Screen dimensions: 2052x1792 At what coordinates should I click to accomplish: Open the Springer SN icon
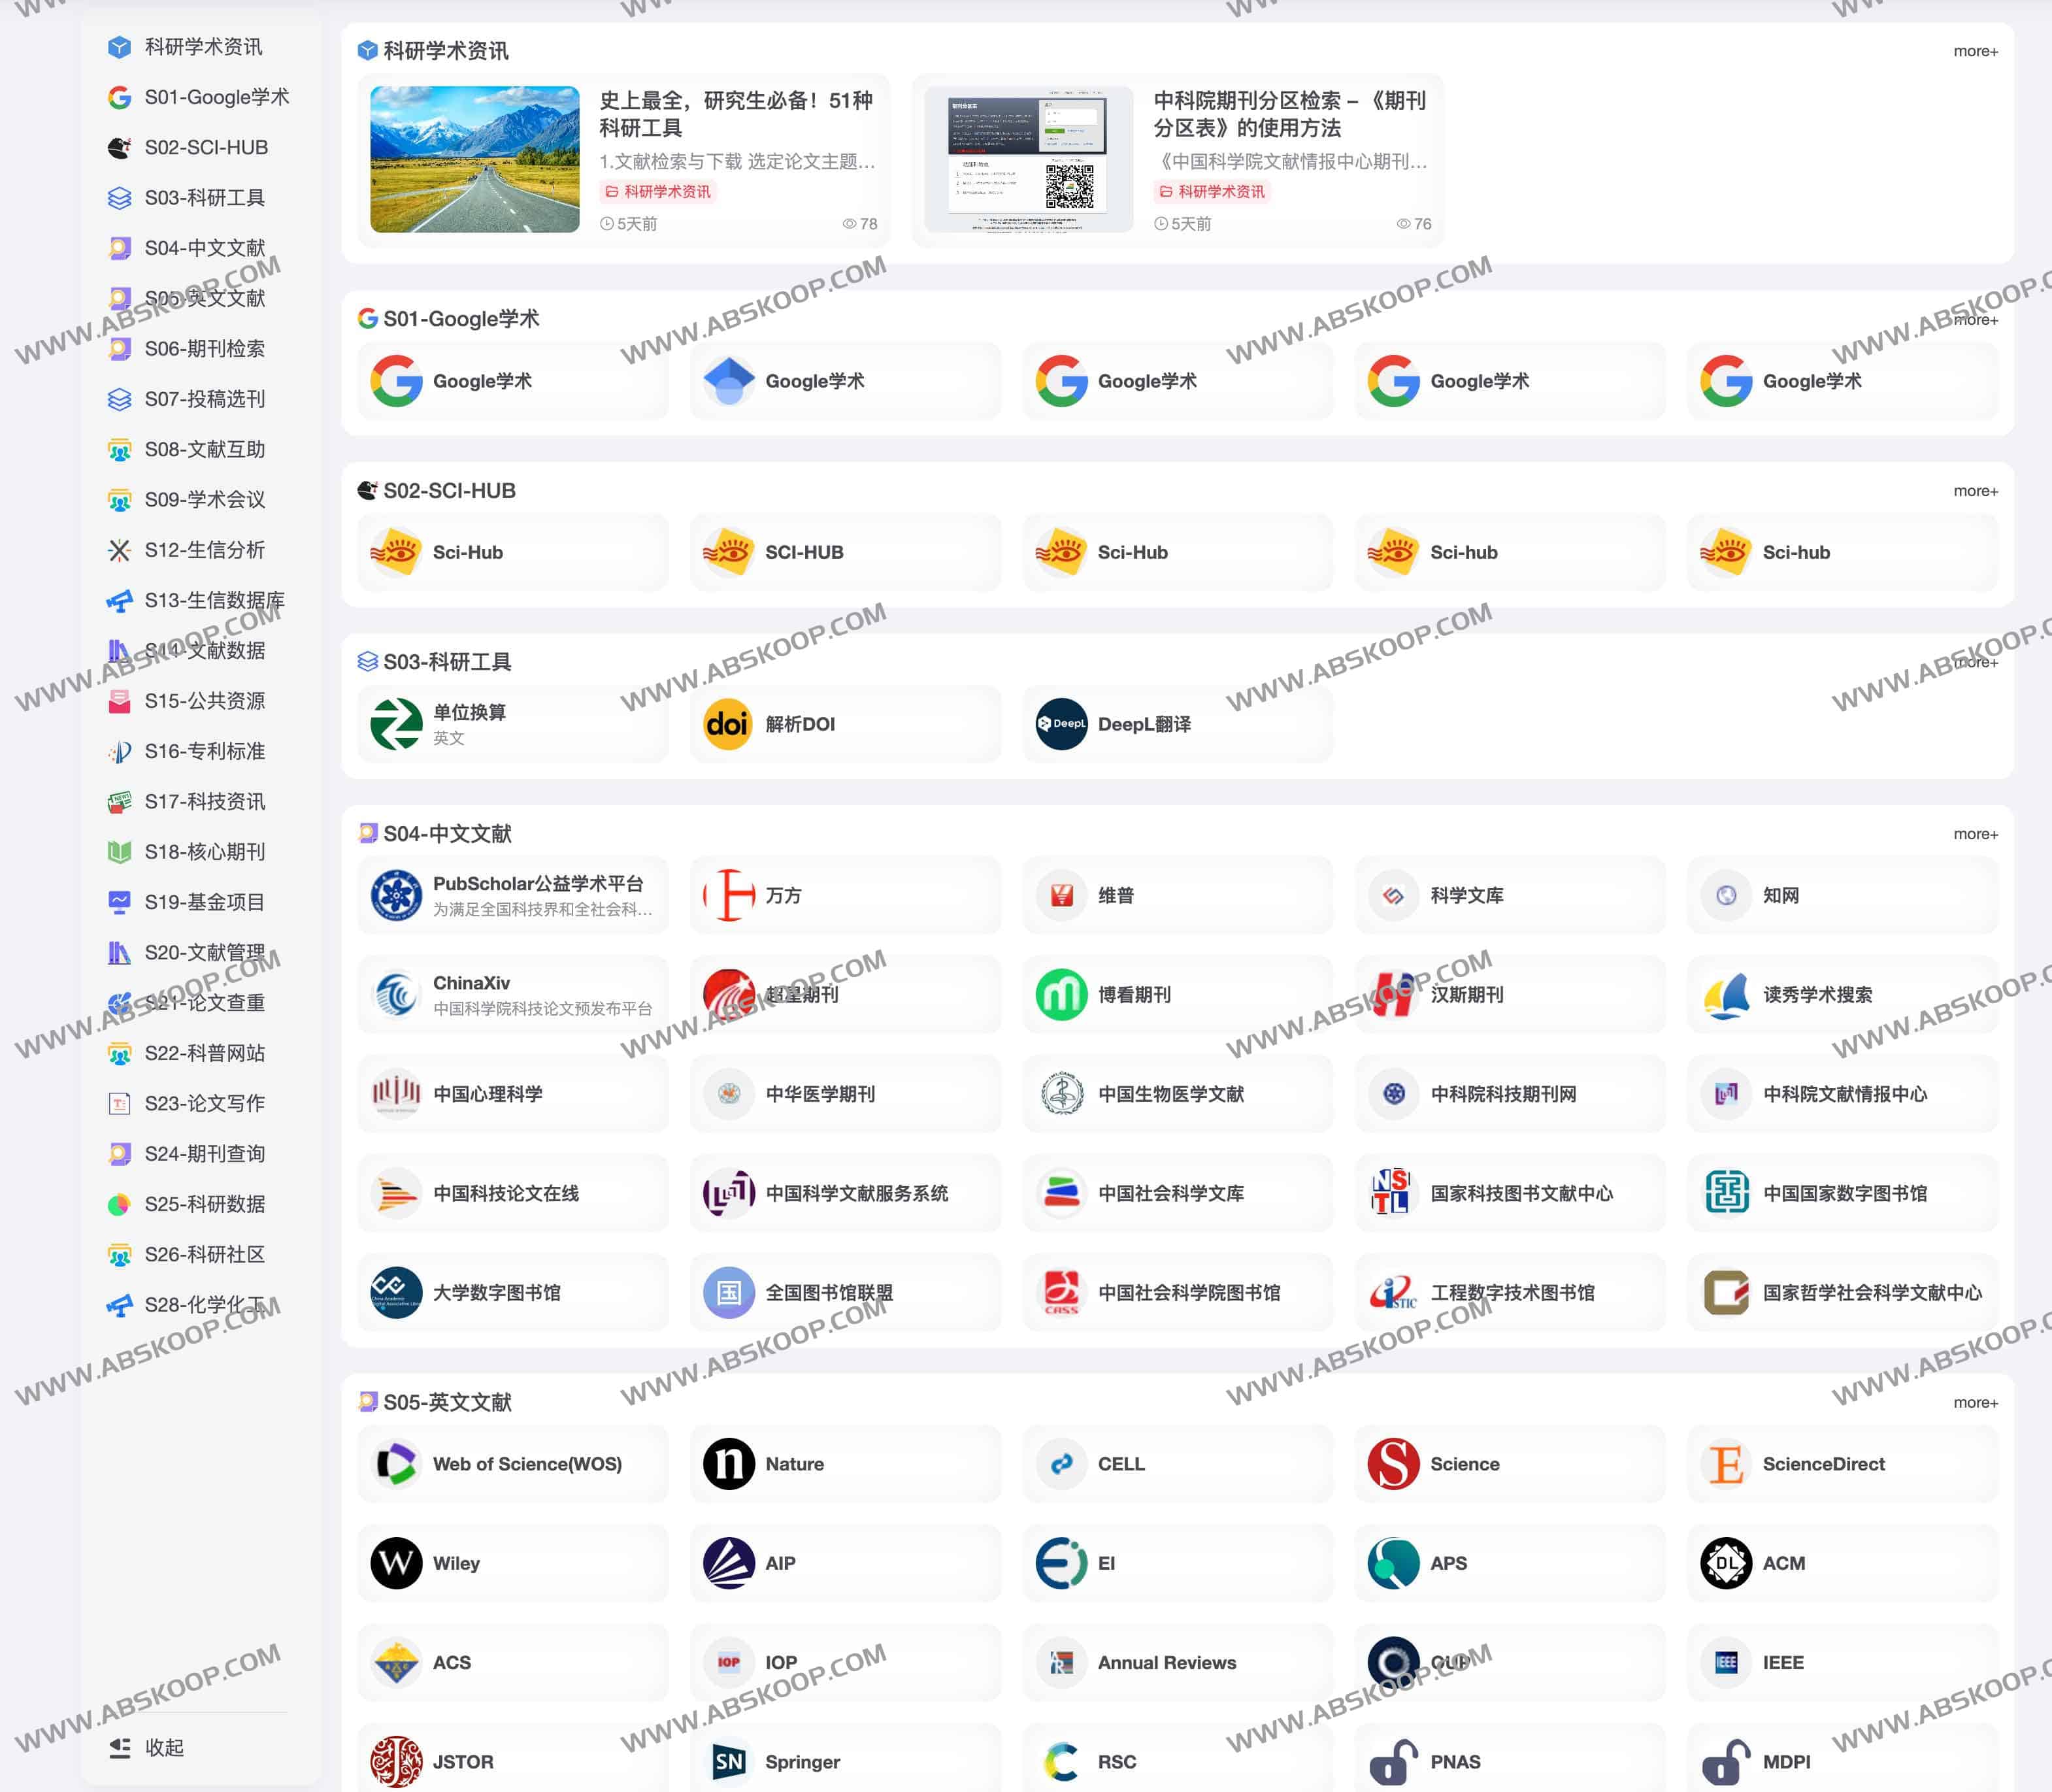pyautogui.click(x=728, y=1762)
